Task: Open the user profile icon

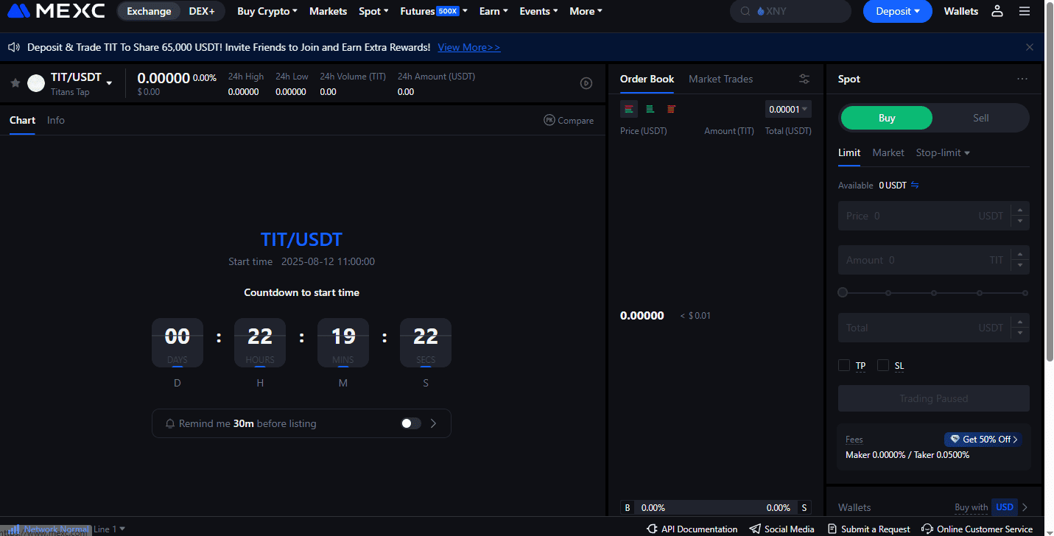Action: pyautogui.click(x=997, y=11)
